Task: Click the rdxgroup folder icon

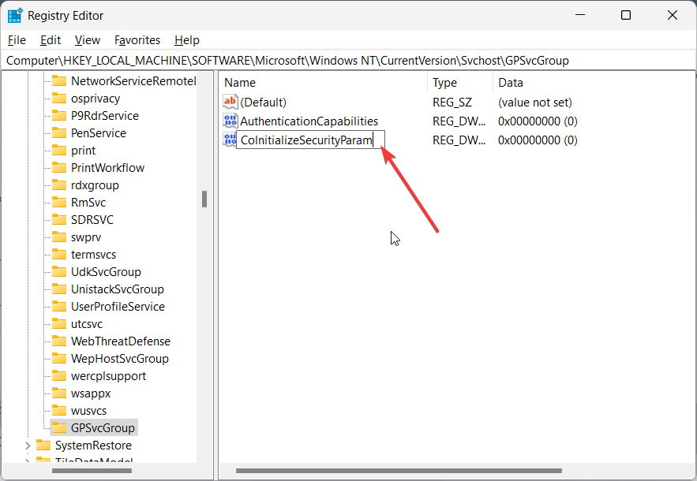Action: [x=58, y=185]
